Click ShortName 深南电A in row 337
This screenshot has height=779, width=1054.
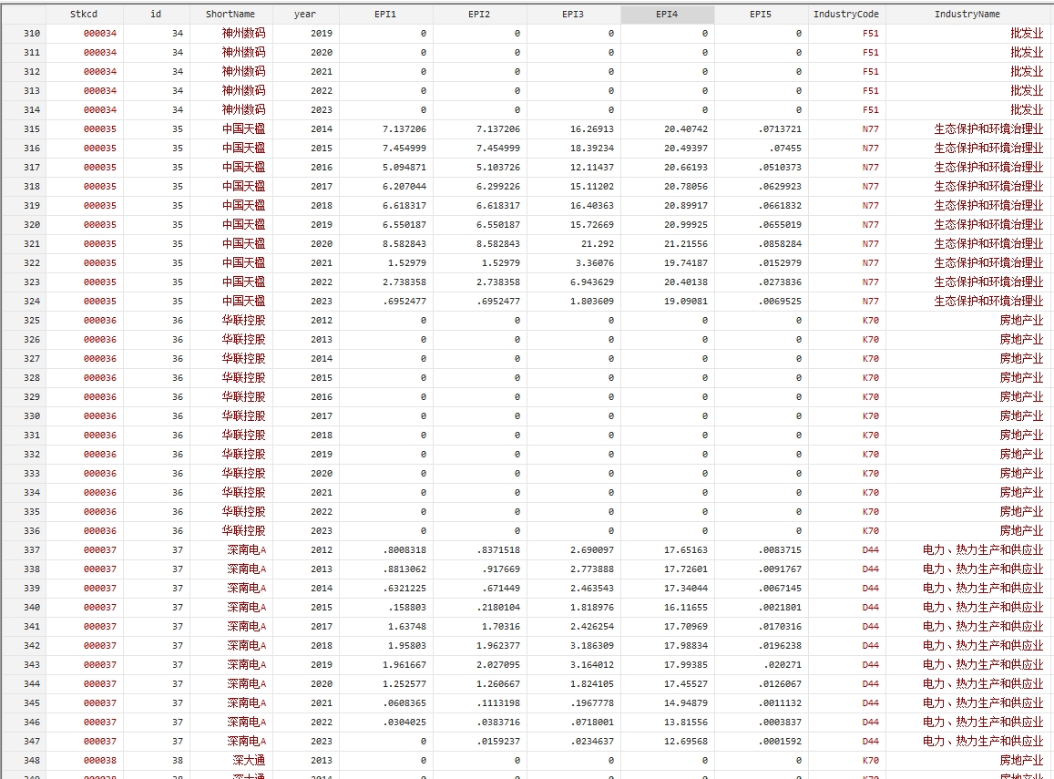(246, 549)
